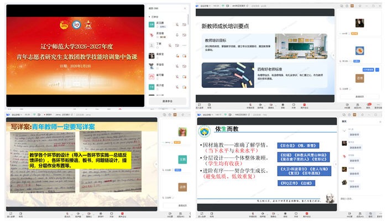Open more options for participant 丁爽
Screen dimensions: 387x221
[185, 45]
